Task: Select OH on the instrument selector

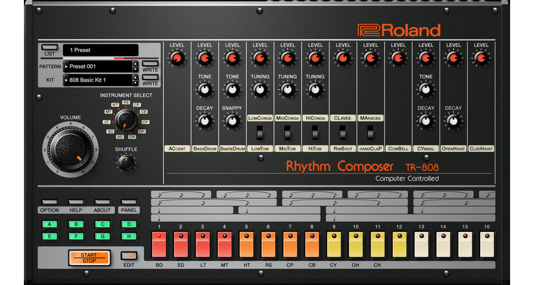Action: (x=142, y=131)
